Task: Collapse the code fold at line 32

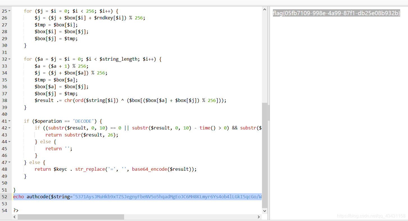Action: point(10,59)
